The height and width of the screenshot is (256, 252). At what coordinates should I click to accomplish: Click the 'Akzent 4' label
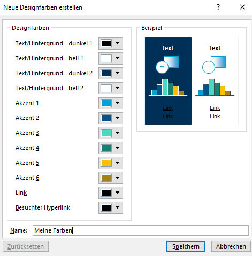(27, 148)
